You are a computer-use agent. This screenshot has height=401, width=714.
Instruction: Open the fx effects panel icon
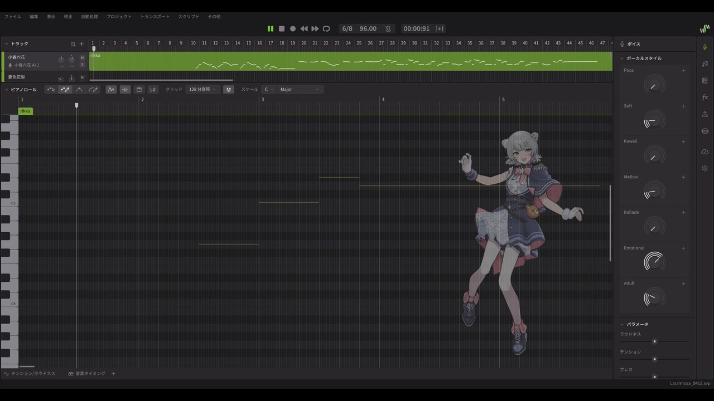(705, 97)
